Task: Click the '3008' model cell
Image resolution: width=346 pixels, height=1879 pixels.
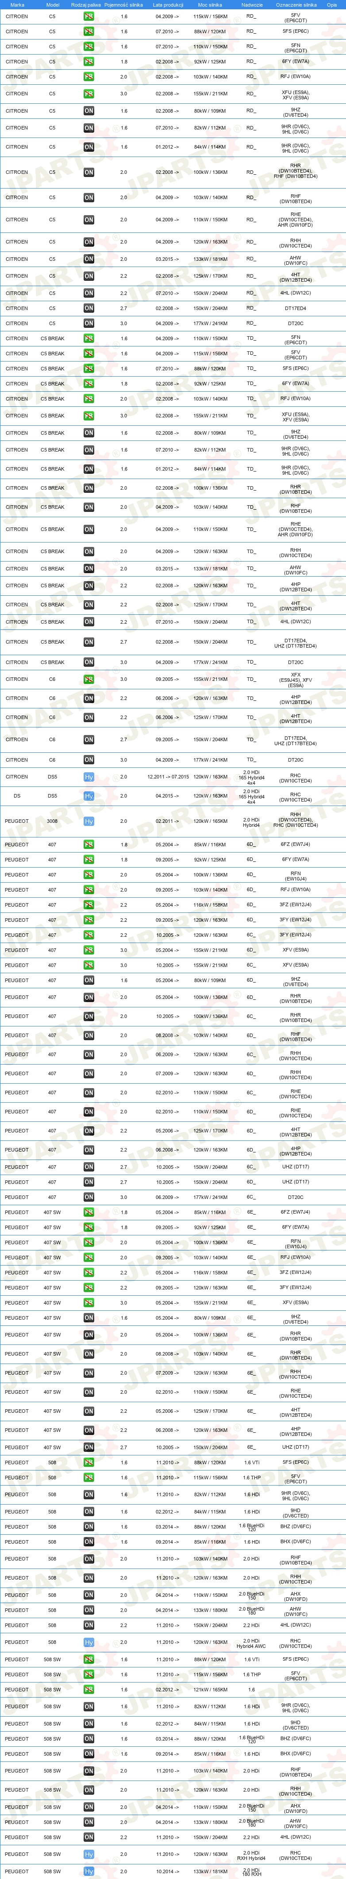Action: [x=52, y=822]
